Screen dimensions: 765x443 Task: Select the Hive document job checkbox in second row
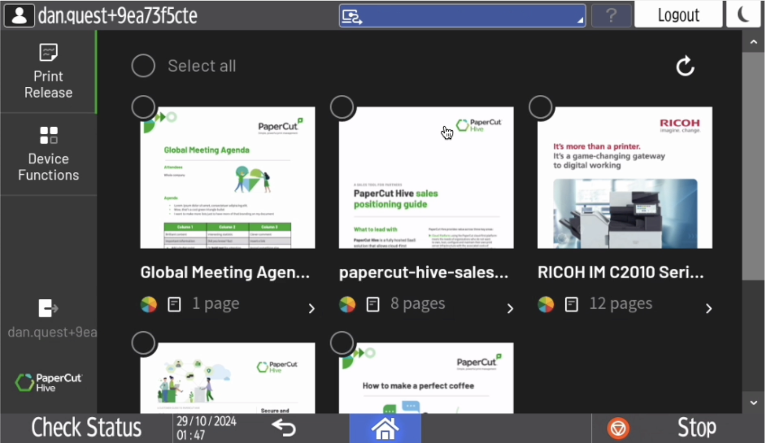tap(144, 343)
